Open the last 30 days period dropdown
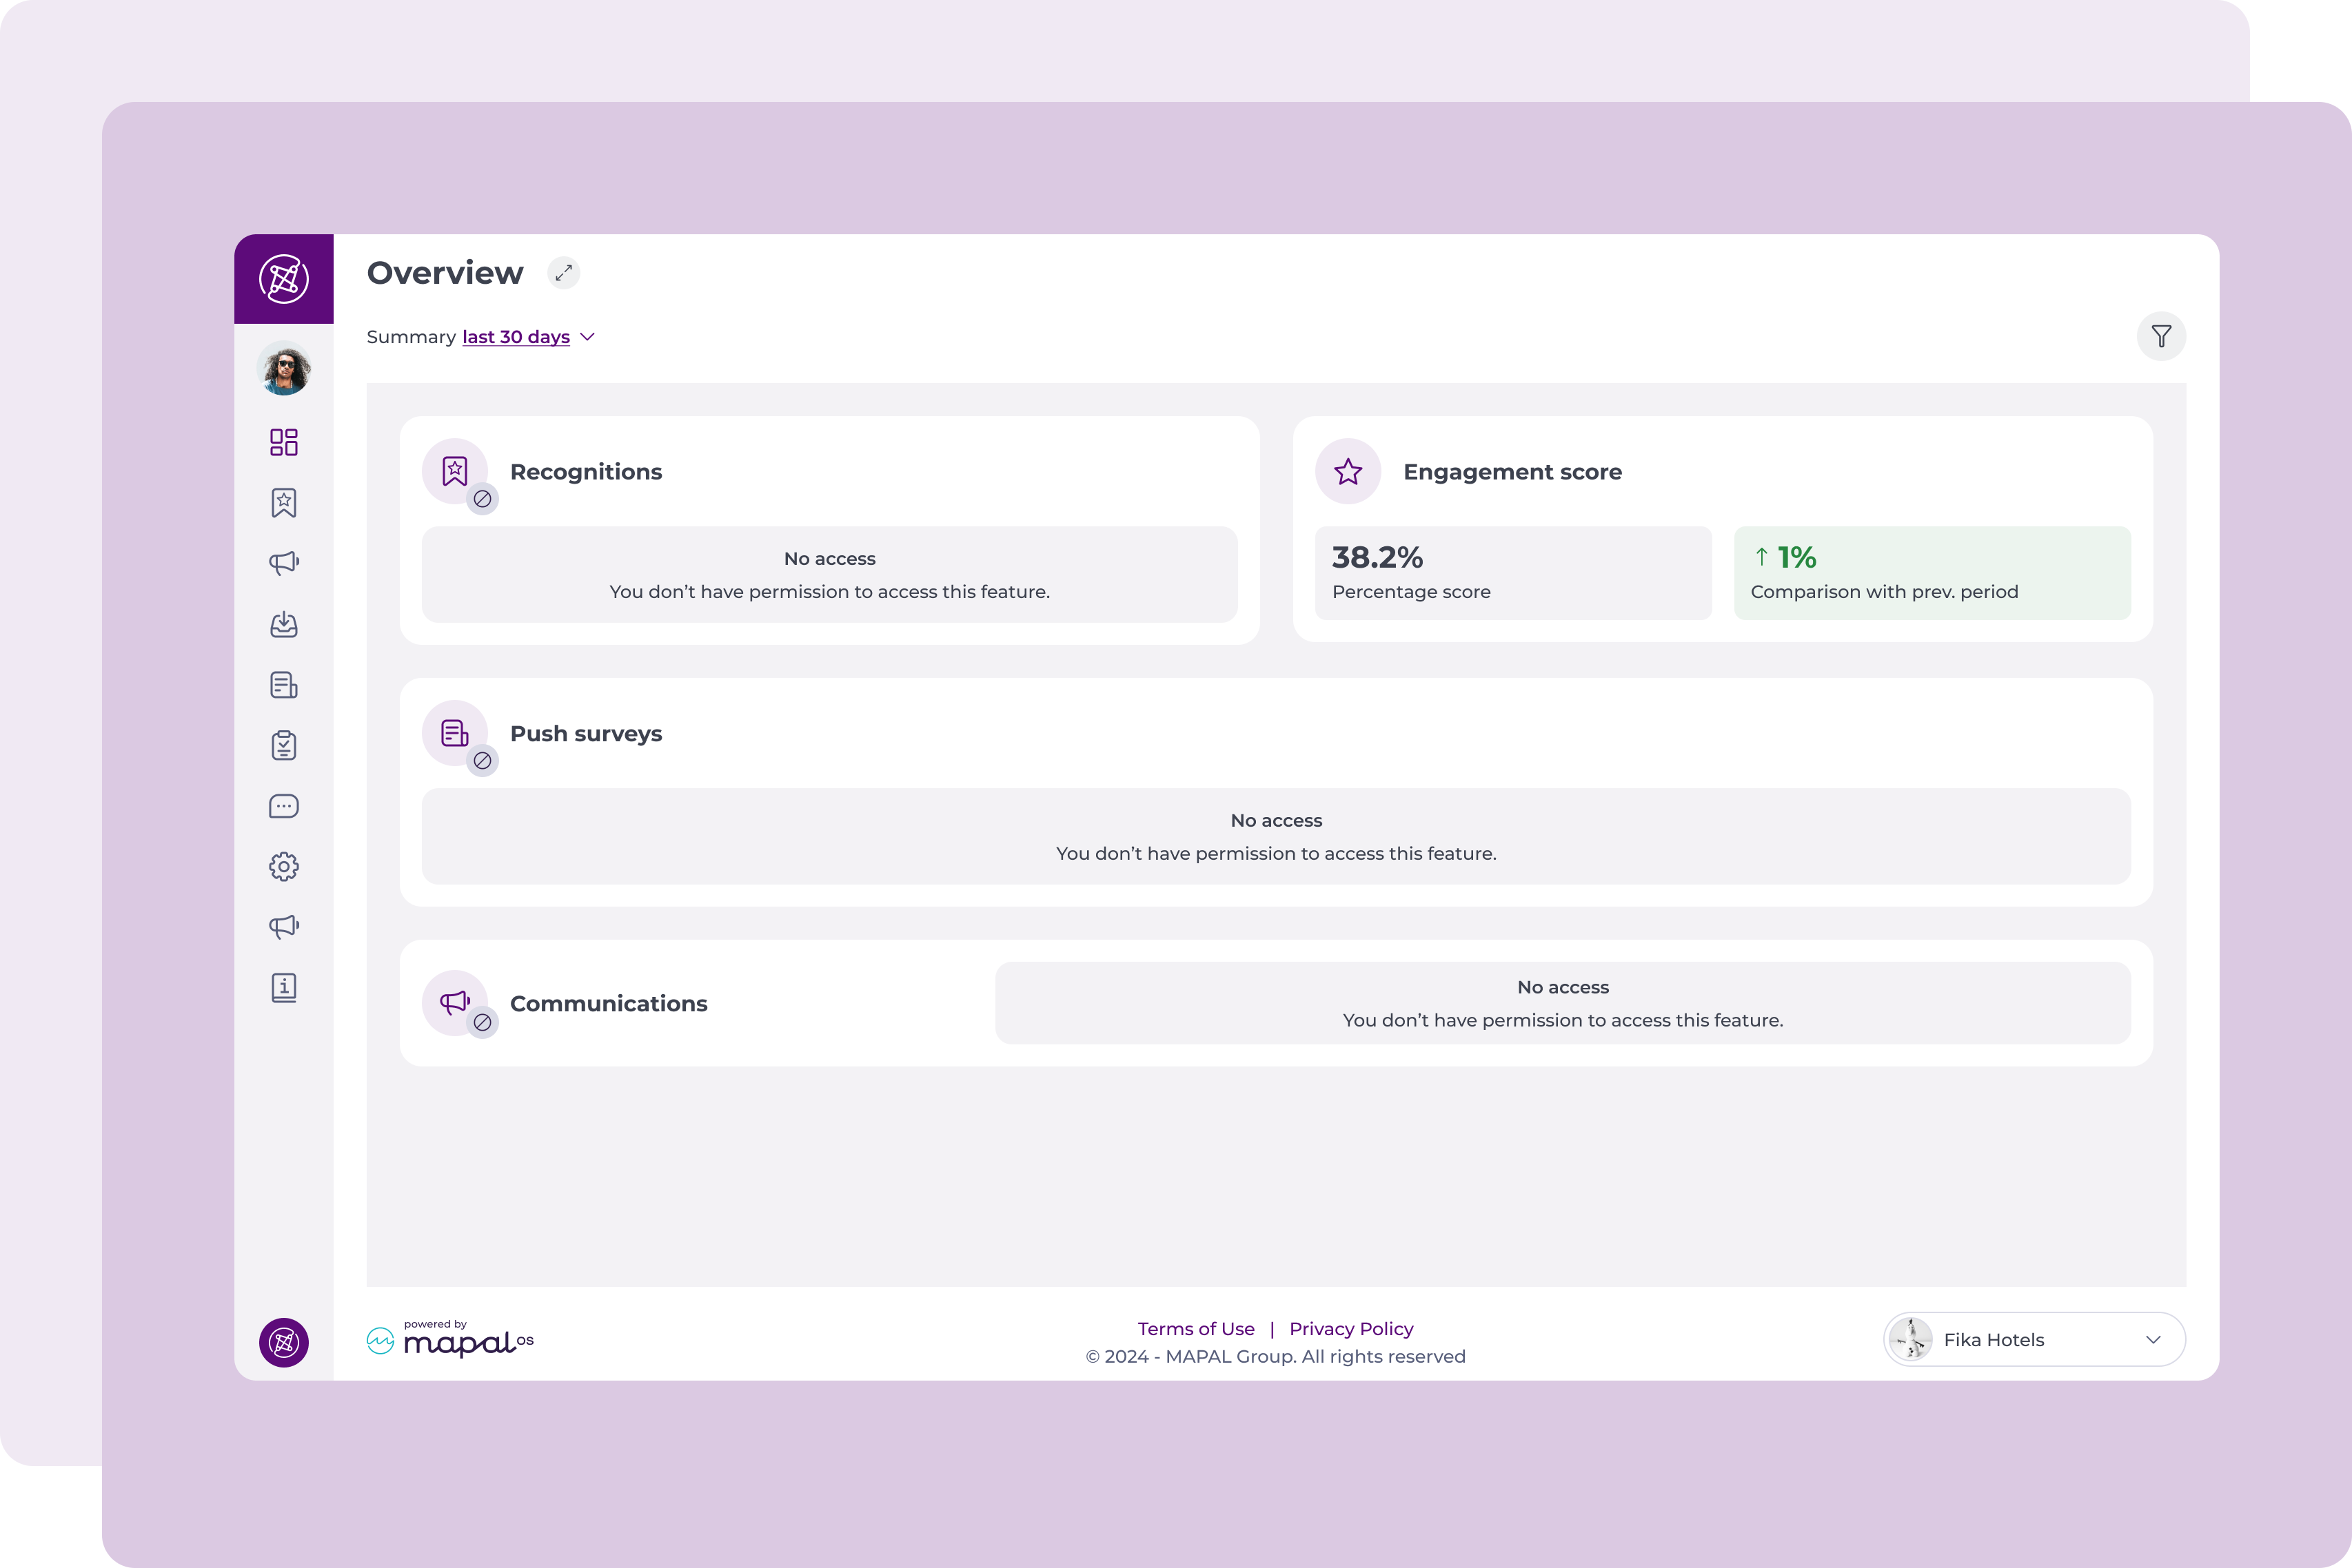Image resolution: width=2352 pixels, height=1568 pixels. [x=516, y=337]
